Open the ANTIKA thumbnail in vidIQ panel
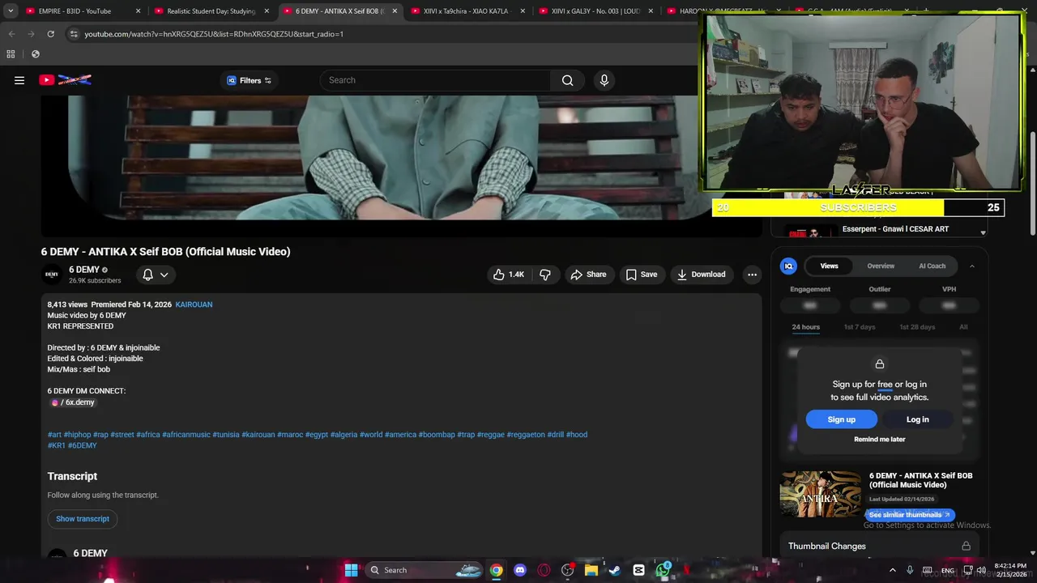This screenshot has width=1037, height=583. point(820,494)
